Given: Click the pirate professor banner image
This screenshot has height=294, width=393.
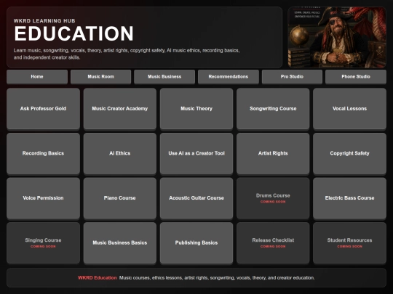Looking at the screenshot, I should click(x=337, y=37).
